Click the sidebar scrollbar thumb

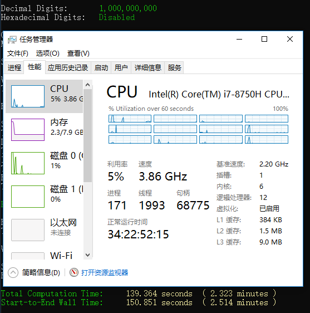[87, 136]
